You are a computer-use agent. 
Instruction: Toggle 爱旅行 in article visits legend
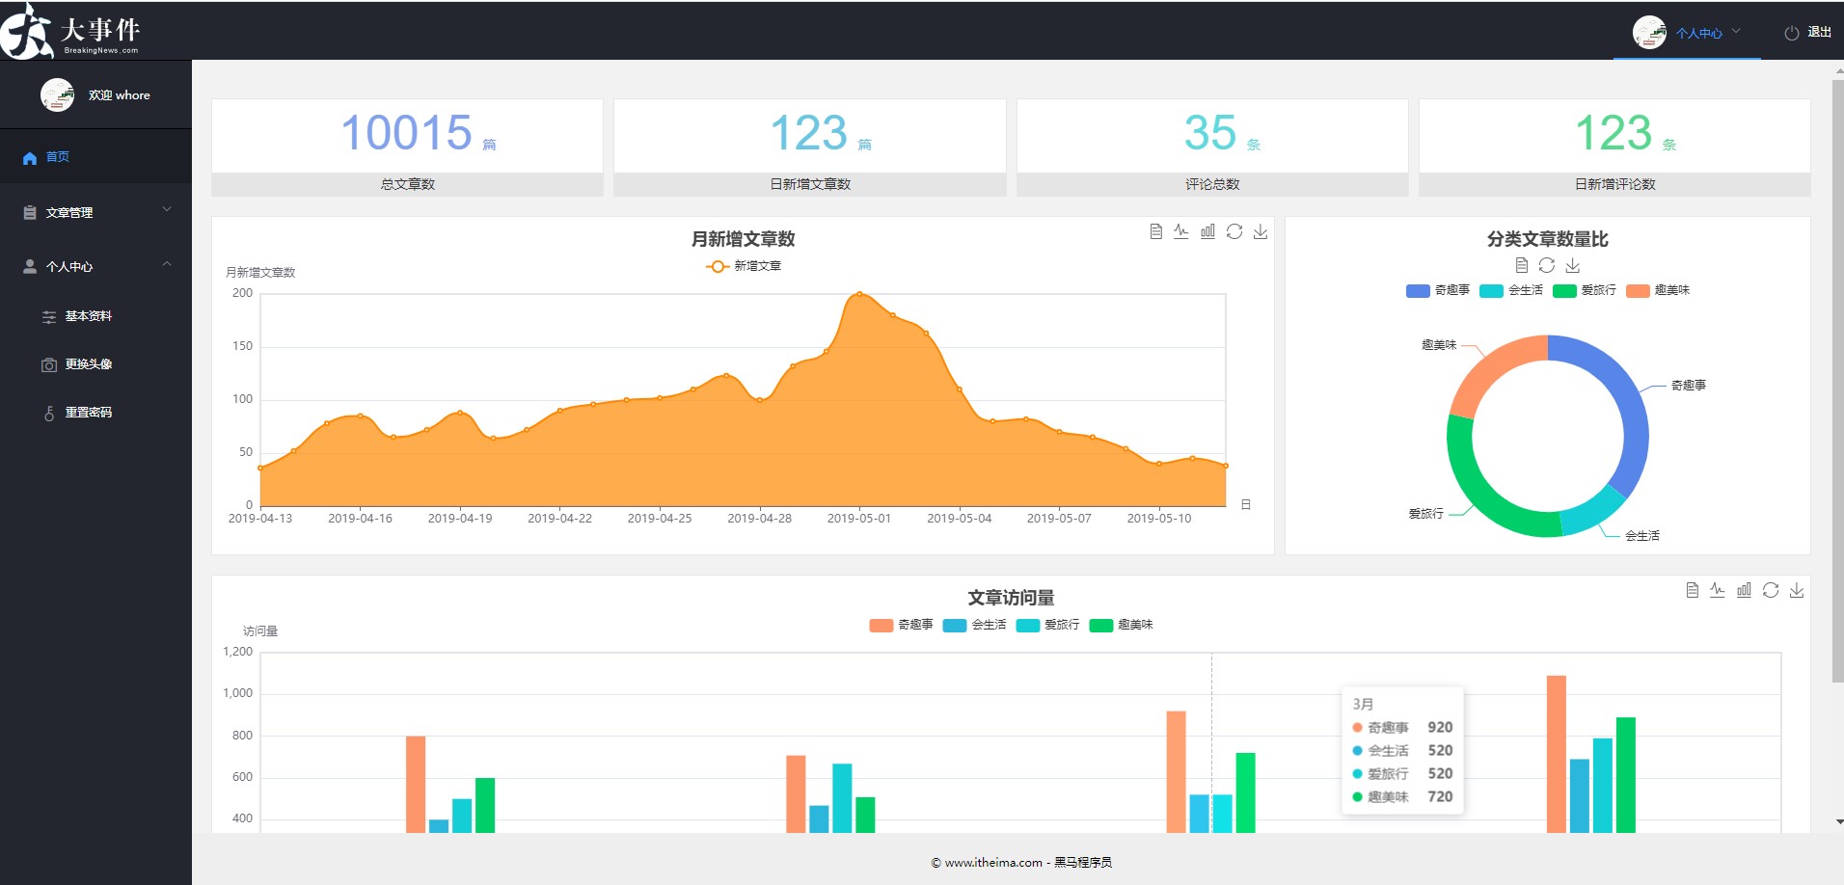pos(1047,625)
